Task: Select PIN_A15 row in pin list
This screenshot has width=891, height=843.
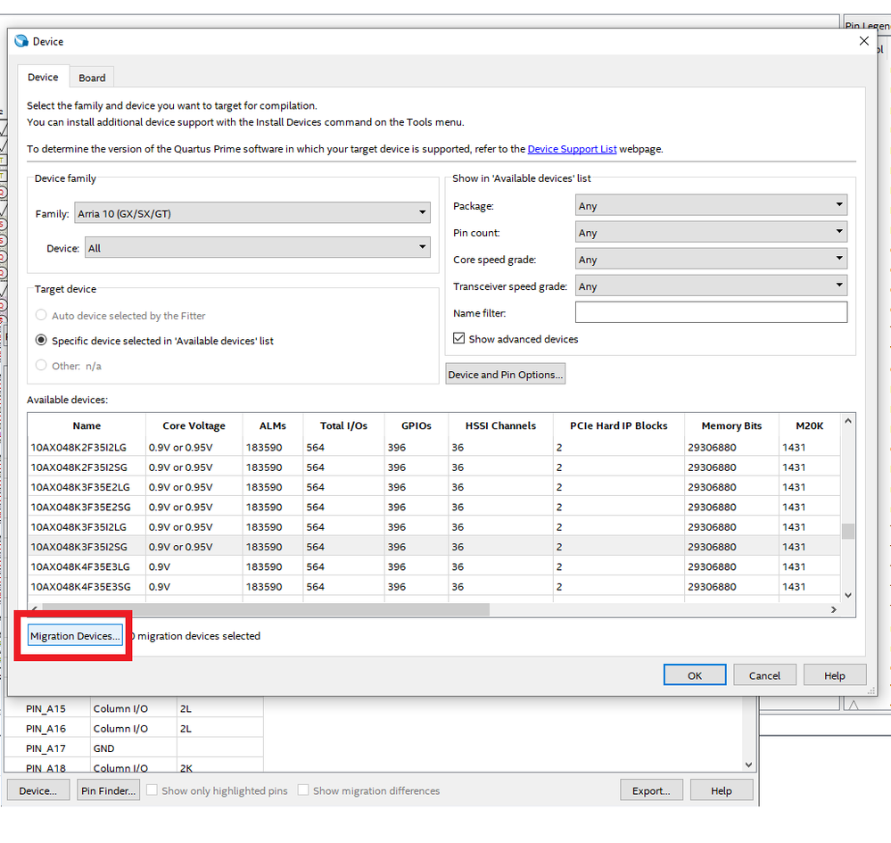Action: pos(134,708)
